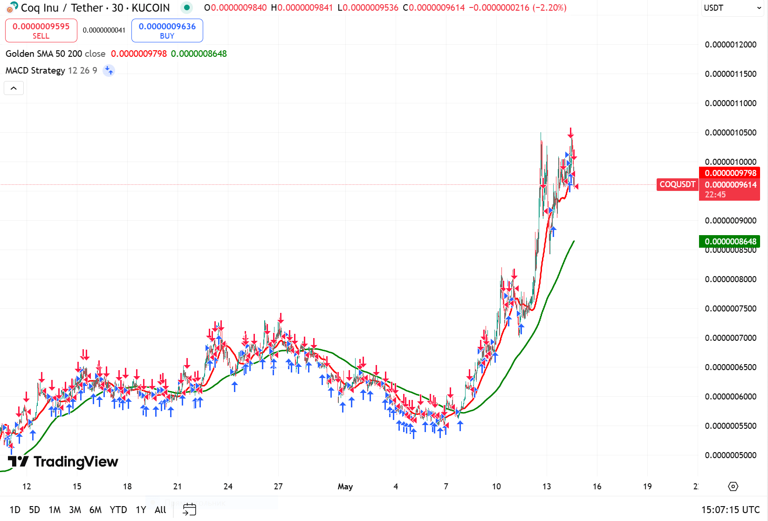Open the USDT currency dropdown

click(x=733, y=8)
